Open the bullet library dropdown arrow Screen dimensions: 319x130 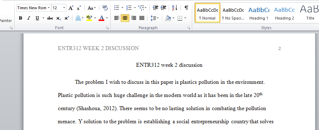click(122, 8)
